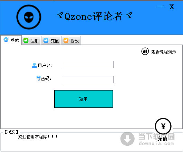The height and width of the screenshot is (152, 183).
Task: Click the cyan 登录 button
Action: coord(84,99)
